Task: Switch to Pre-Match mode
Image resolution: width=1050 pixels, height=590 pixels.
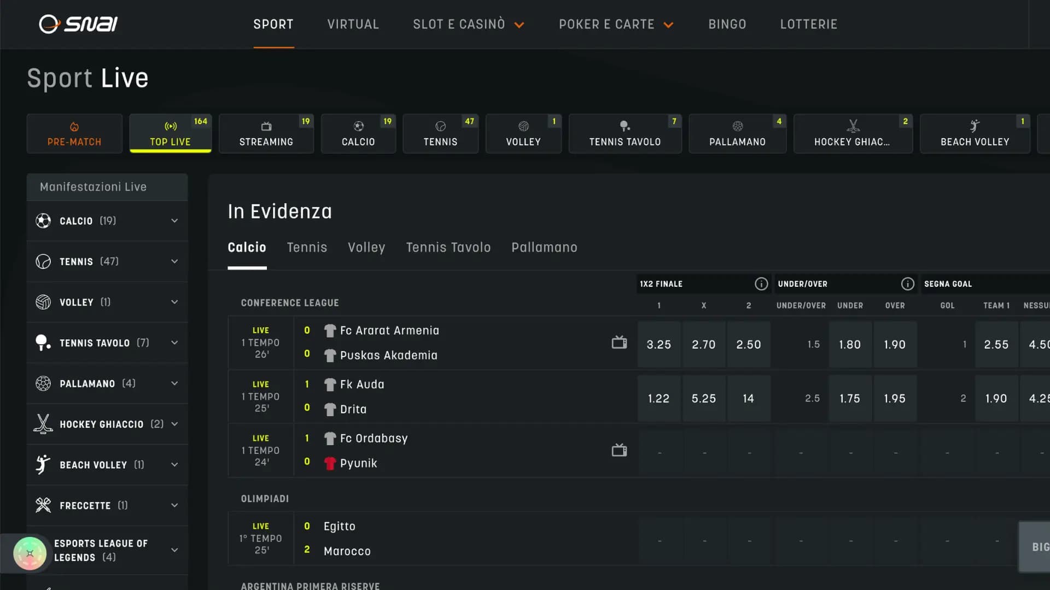Action: click(74, 133)
